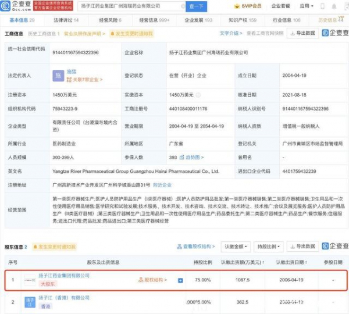This screenshot has height=314, width=349.
Task: Click 1087.5 subscribed capital value
Action: pyautogui.click(x=243, y=280)
